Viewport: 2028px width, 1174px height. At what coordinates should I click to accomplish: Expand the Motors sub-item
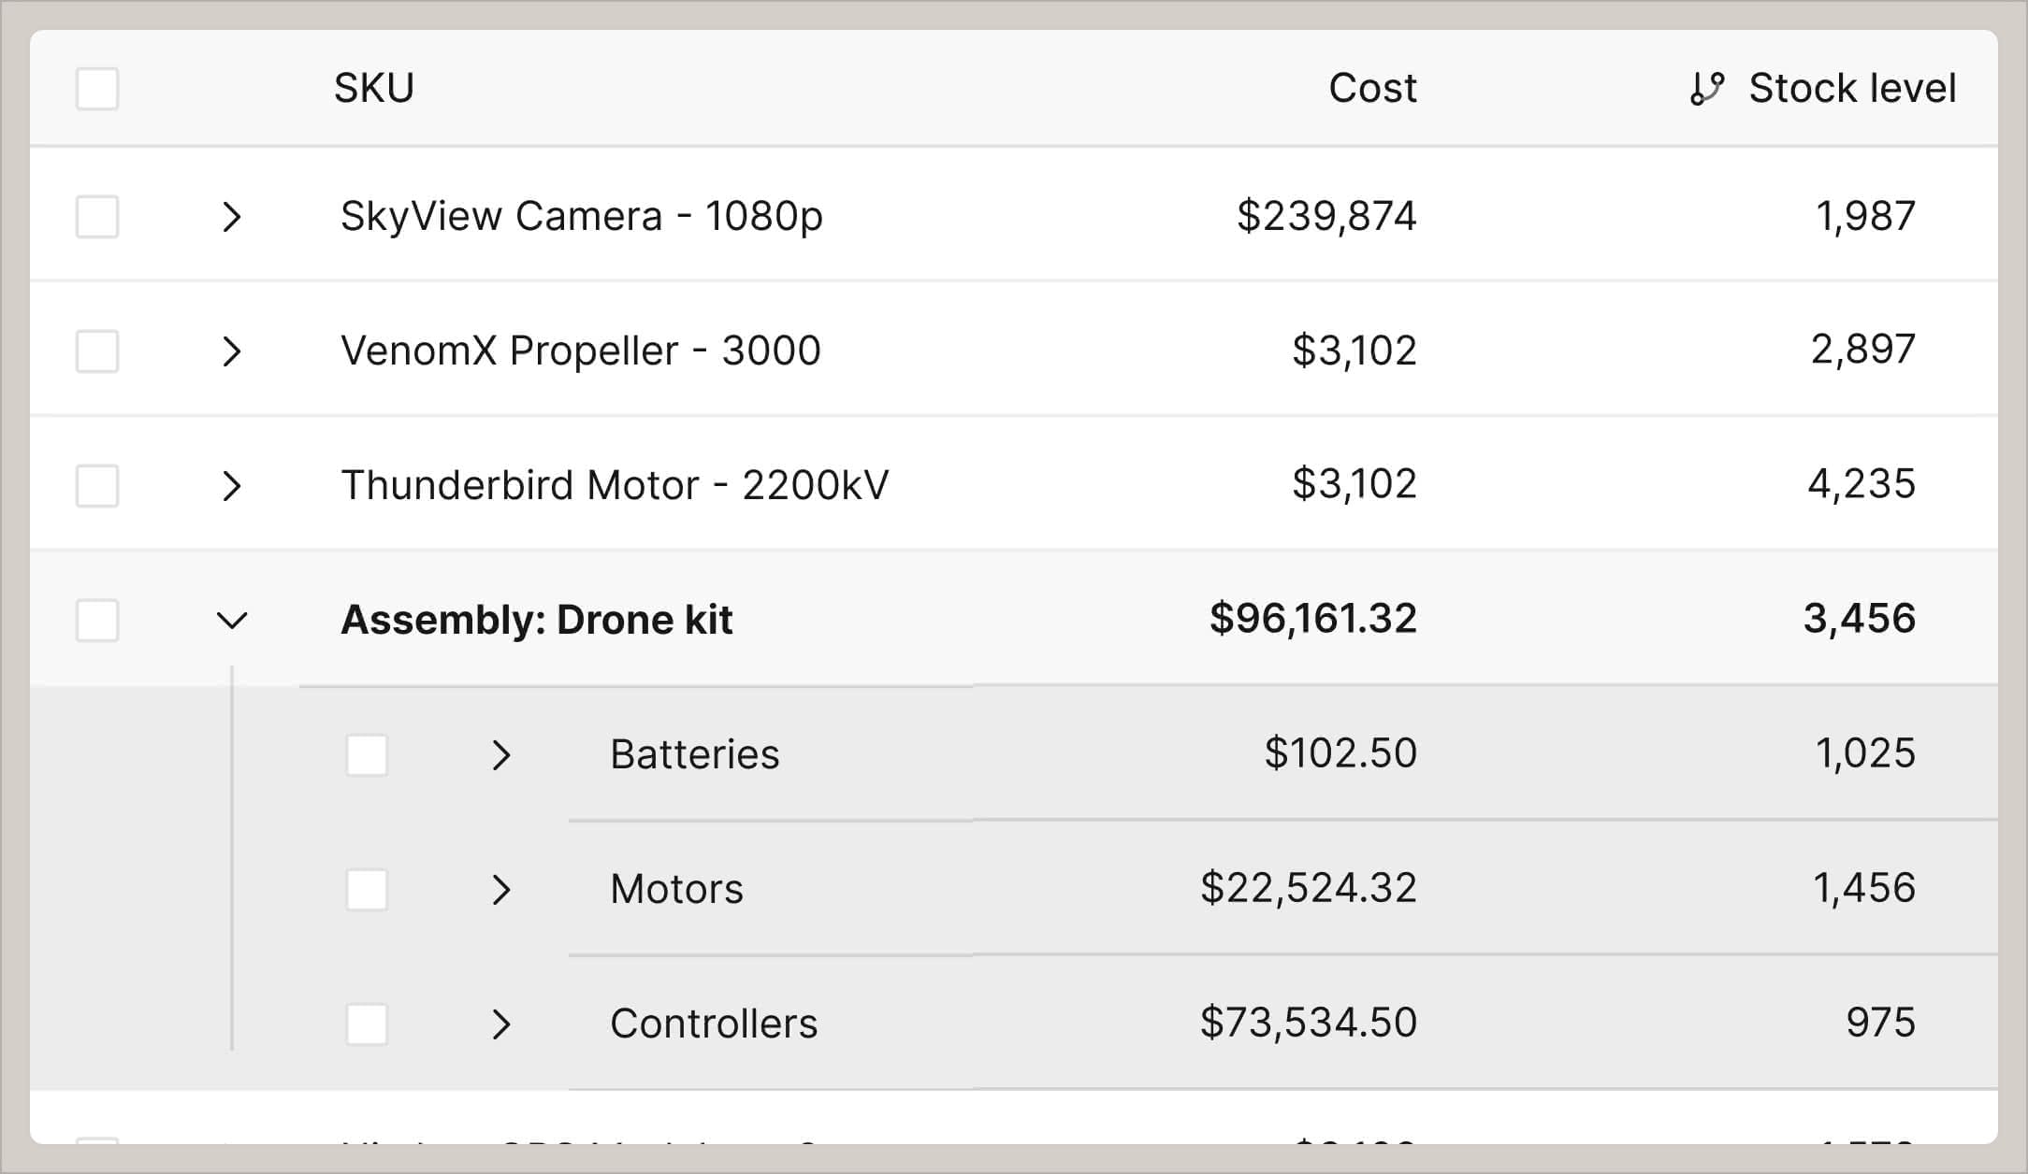click(x=502, y=889)
